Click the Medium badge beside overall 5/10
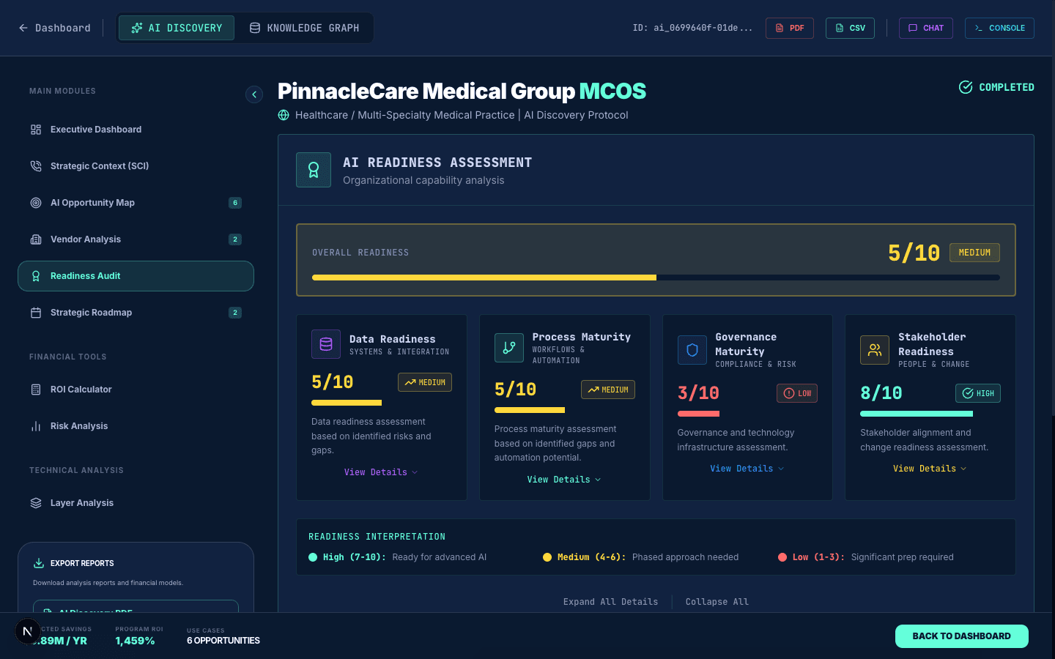The height and width of the screenshot is (659, 1055). pyautogui.click(x=974, y=253)
